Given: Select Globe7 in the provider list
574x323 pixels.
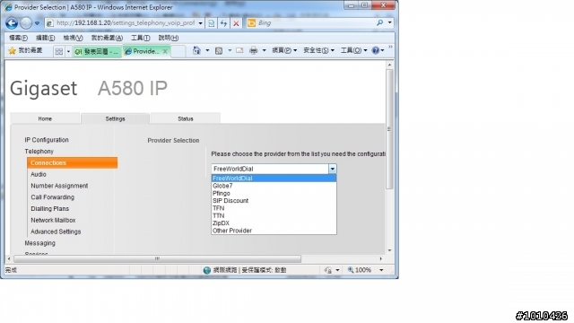Looking at the screenshot, I should coord(274,186).
